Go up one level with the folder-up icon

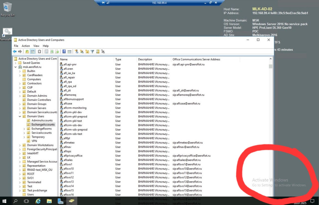[x=27, y=52]
